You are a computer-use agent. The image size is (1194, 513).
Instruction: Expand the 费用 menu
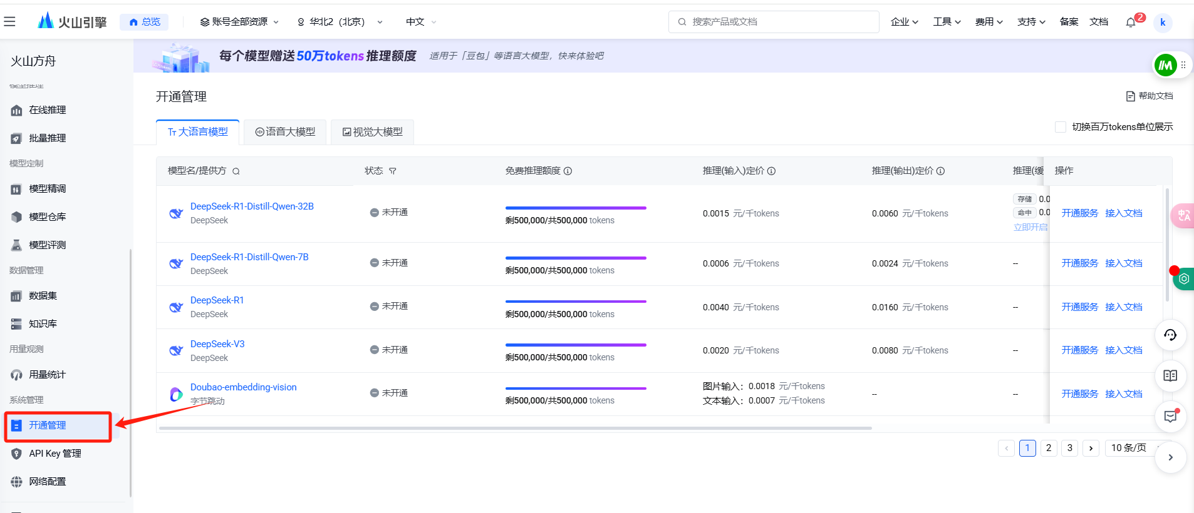tap(989, 22)
